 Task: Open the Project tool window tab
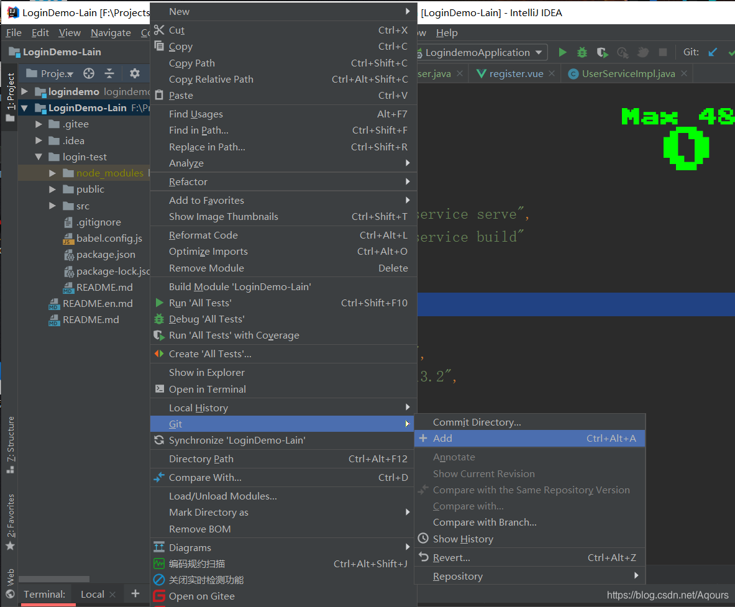tap(10, 97)
